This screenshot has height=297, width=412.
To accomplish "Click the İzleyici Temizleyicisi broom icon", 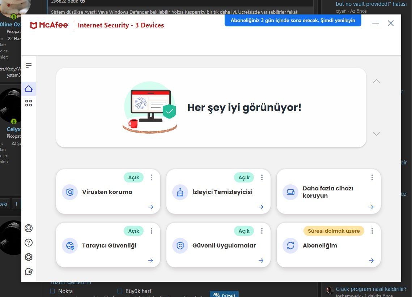I will point(180,192).
